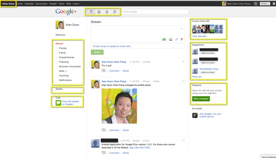Open Alan Soon's sidebar profile photo
276x158 pixels.
tap(60, 25)
